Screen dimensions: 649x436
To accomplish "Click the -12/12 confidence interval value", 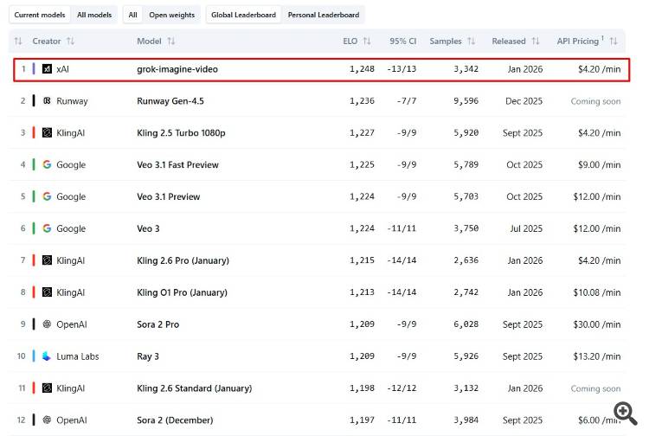I will (x=402, y=388).
